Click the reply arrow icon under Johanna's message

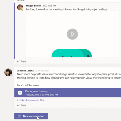[18, 105]
